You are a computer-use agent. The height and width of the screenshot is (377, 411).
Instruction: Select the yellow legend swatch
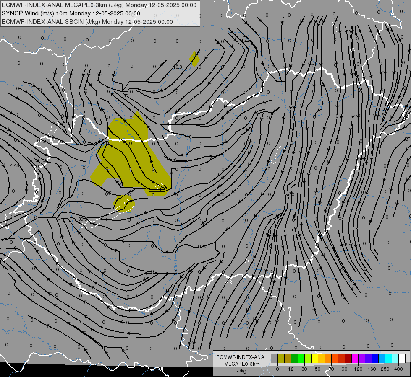point(315,358)
